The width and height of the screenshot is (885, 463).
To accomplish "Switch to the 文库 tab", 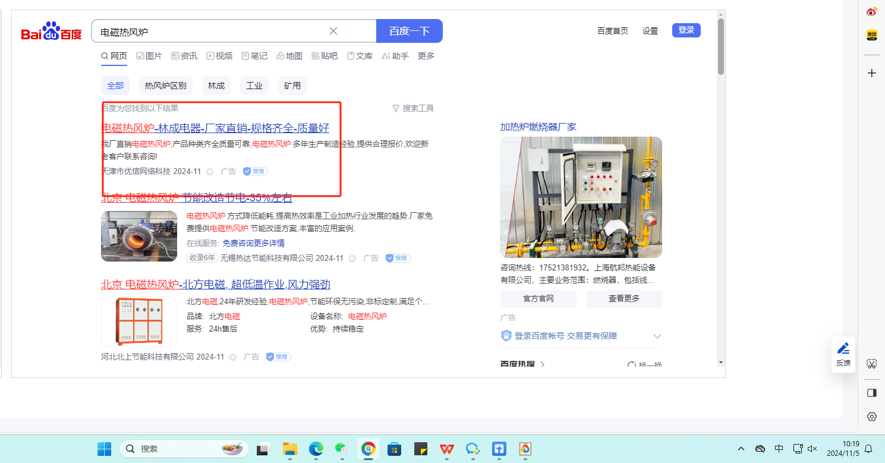I will pos(360,56).
